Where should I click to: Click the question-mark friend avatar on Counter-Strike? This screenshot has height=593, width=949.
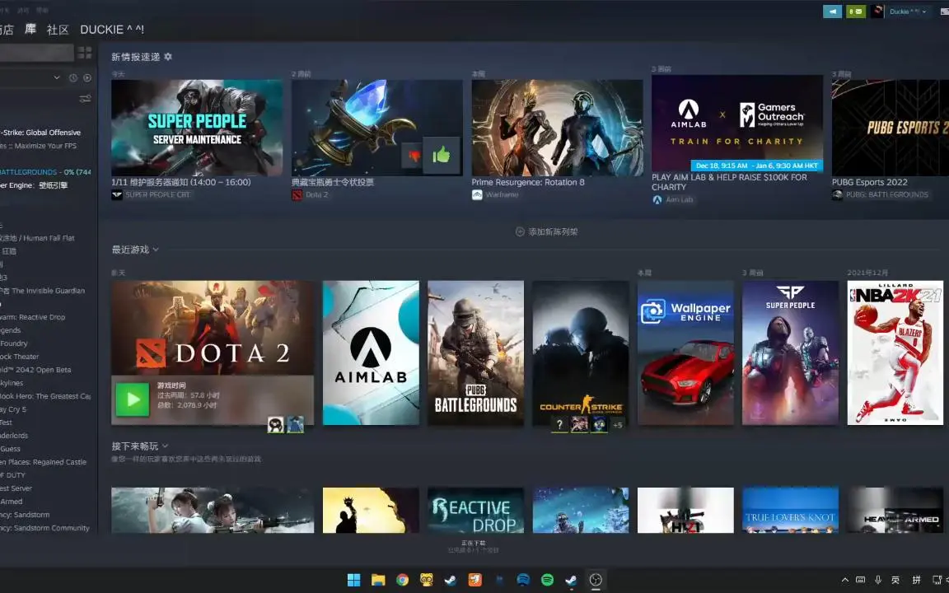560,425
